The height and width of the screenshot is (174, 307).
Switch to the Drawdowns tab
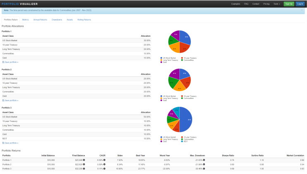[57, 20]
